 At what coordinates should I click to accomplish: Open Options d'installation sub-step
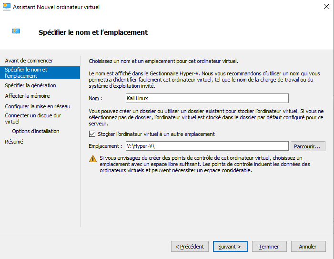[36, 131]
